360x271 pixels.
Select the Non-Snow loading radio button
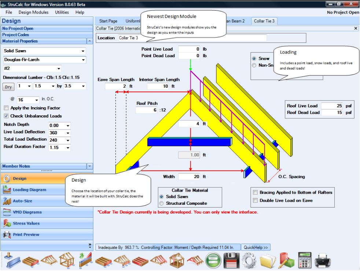point(253,65)
